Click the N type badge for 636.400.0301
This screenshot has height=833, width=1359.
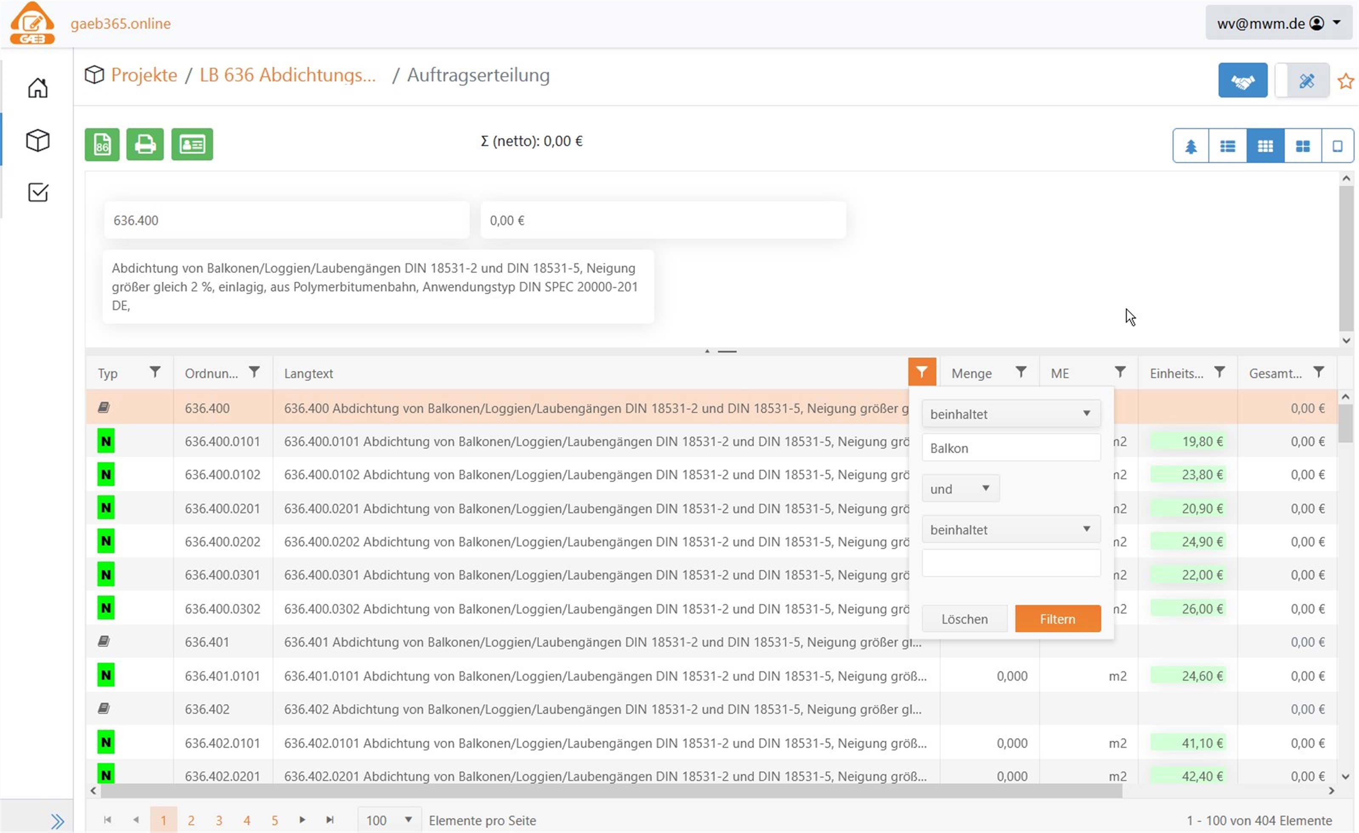[106, 575]
